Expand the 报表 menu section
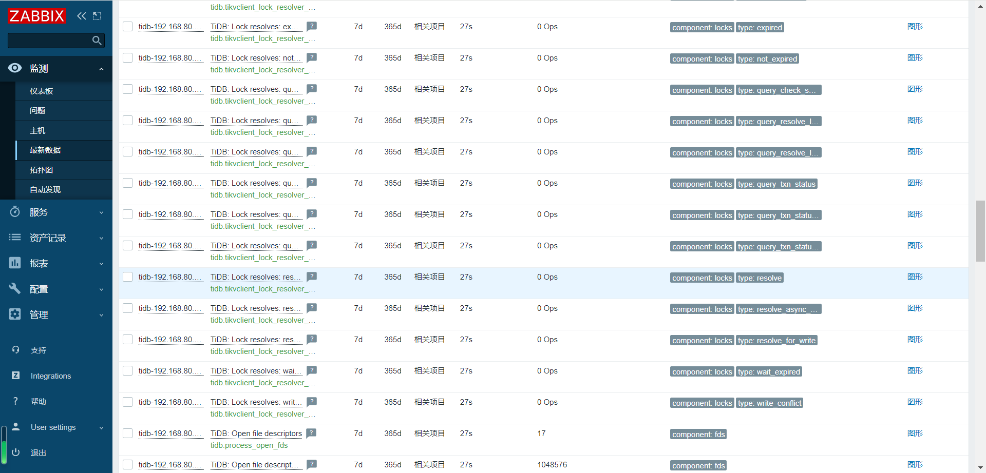This screenshot has width=986, height=473. 101,264
